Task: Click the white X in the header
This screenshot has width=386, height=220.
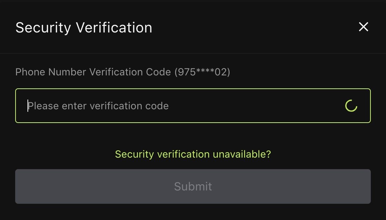Action: (363, 27)
